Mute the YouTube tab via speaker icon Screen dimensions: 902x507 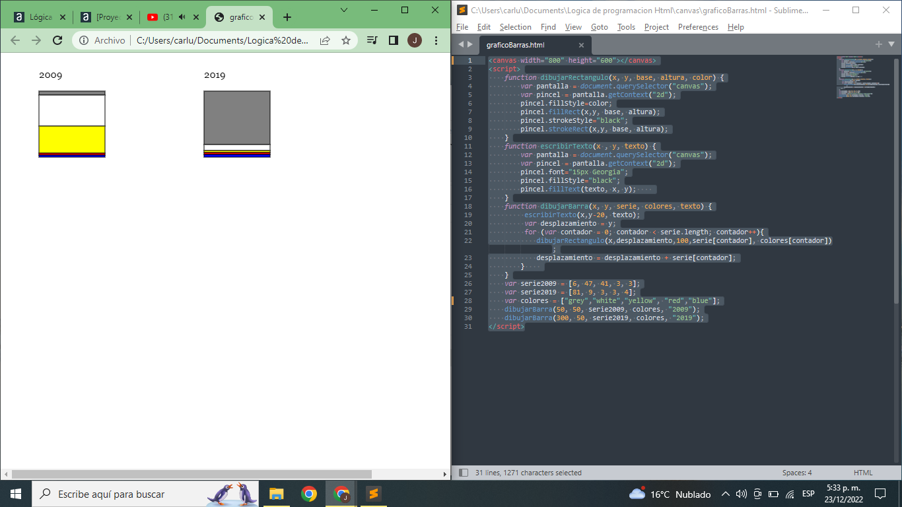[x=182, y=17]
